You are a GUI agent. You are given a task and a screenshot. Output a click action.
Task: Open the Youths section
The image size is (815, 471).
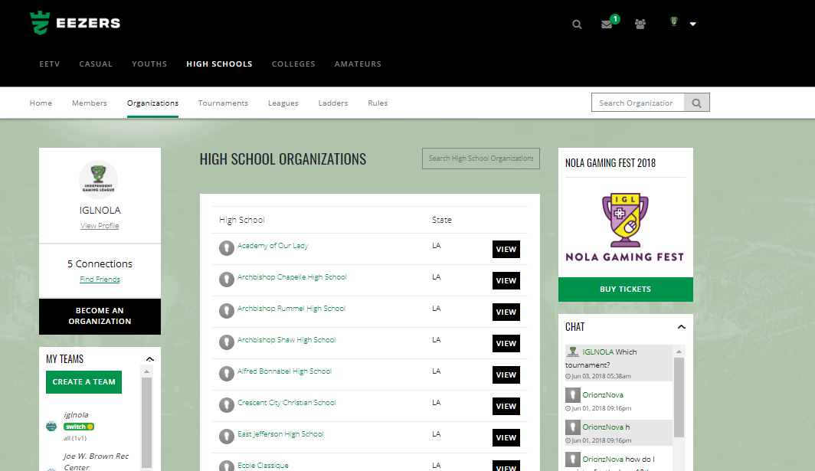pyautogui.click(x=149, y=64)
